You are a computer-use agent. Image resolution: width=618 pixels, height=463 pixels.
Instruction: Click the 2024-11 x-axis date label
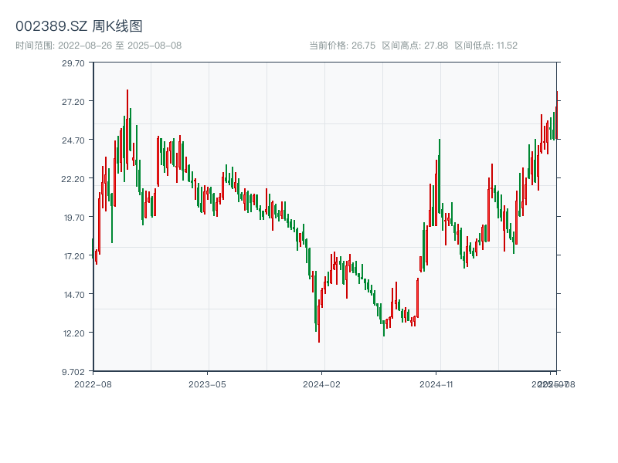tap(436, 384)
